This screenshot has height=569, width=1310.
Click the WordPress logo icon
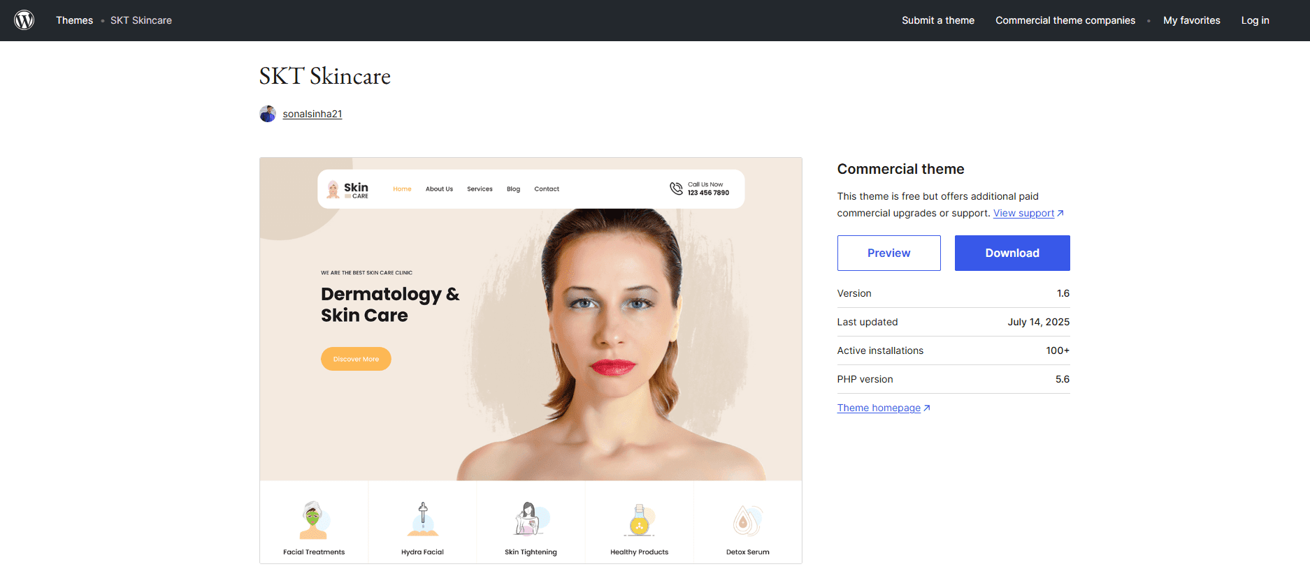pos(24,20)
